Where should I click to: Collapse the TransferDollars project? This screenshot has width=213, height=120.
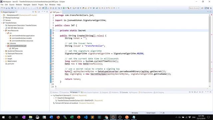(2, 23)
